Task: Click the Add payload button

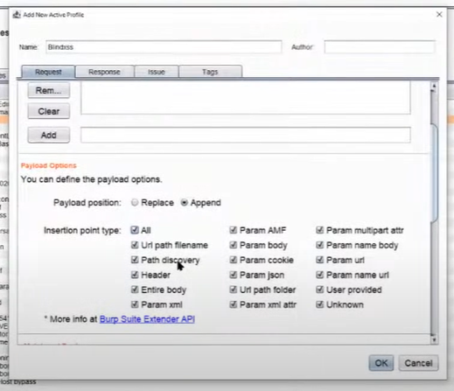Action: [x=49, y=135]
